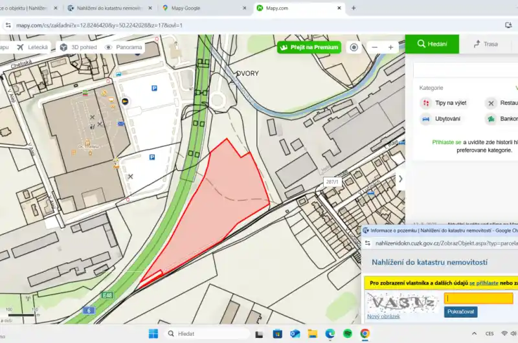Close the Mapy Google tab
Screen dimensions: 518x343
pyautogui.click(x=245, y=8)
